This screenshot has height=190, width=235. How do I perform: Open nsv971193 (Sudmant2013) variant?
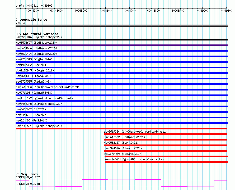click(34, 93)
